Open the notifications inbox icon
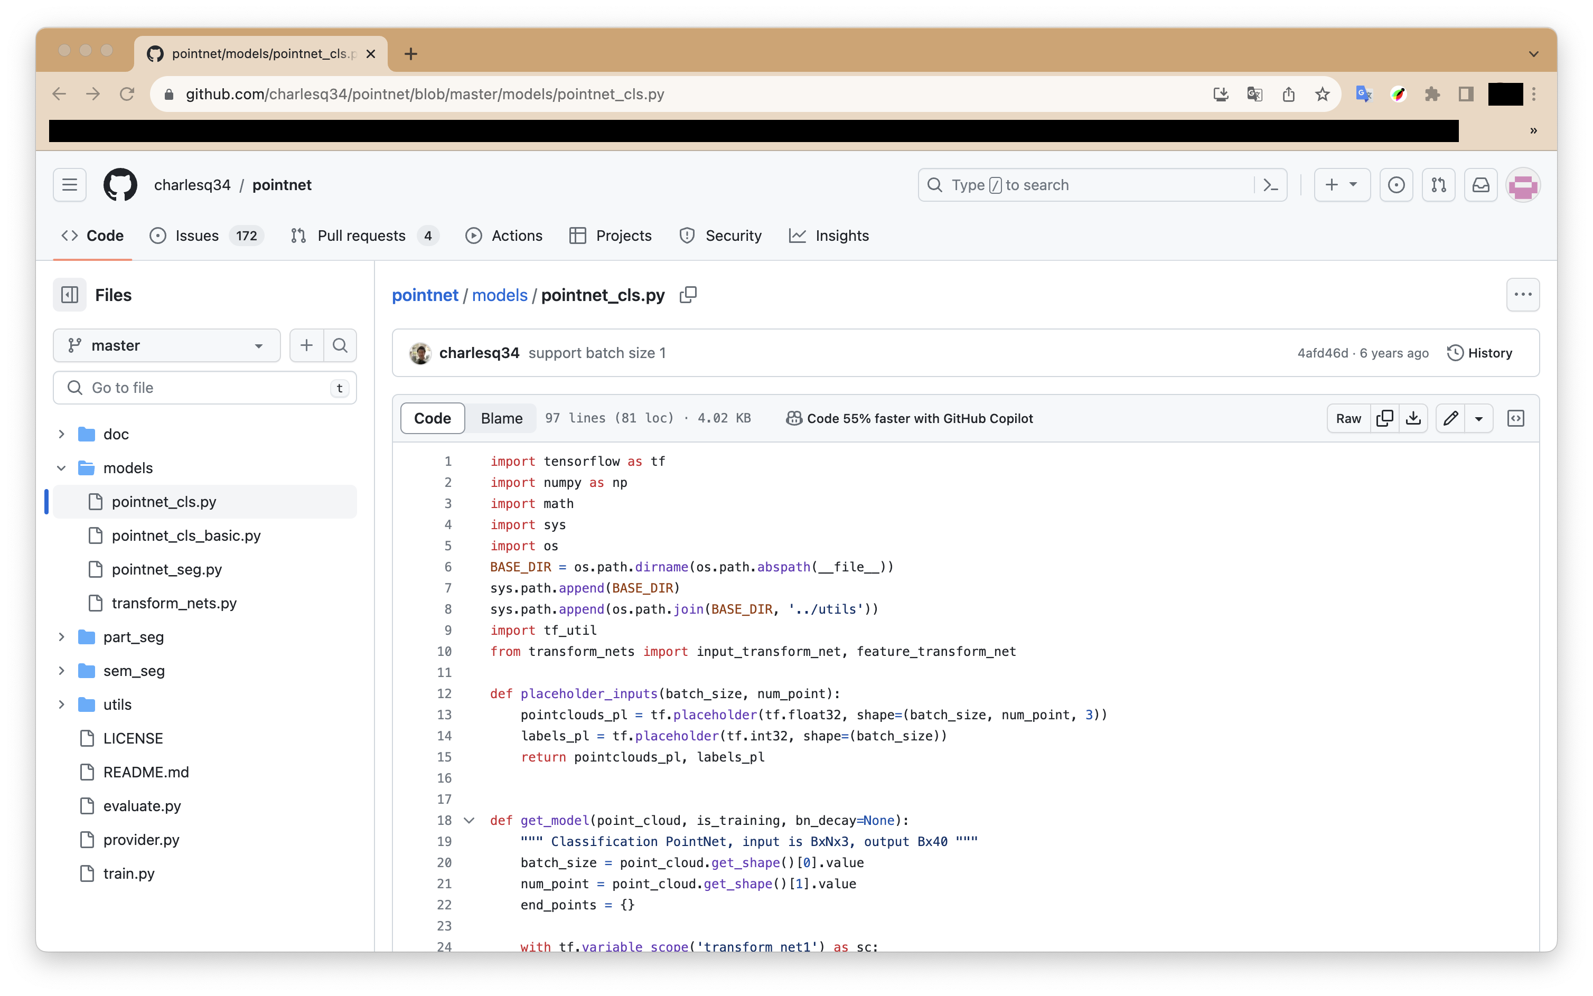Screen dimensions: 1593x996 click(1480, 185)
